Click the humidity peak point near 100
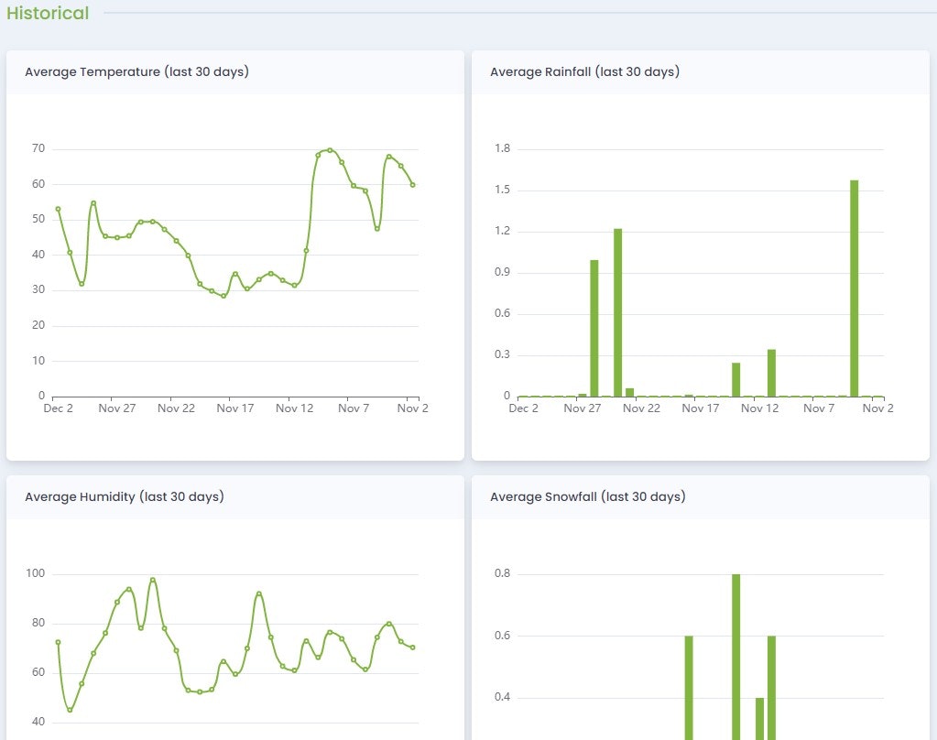Viewport: 937px width, 740px height. point(152,580)
